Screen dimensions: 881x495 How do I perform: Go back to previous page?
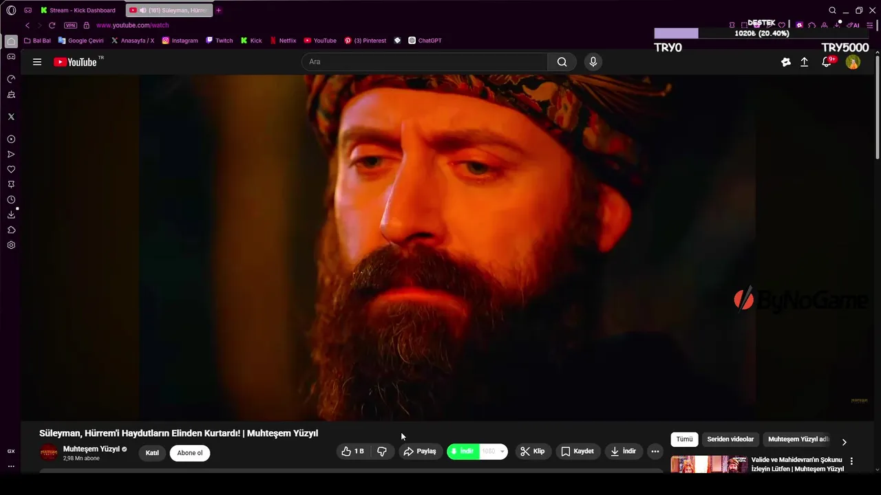(x=28, y=25)
